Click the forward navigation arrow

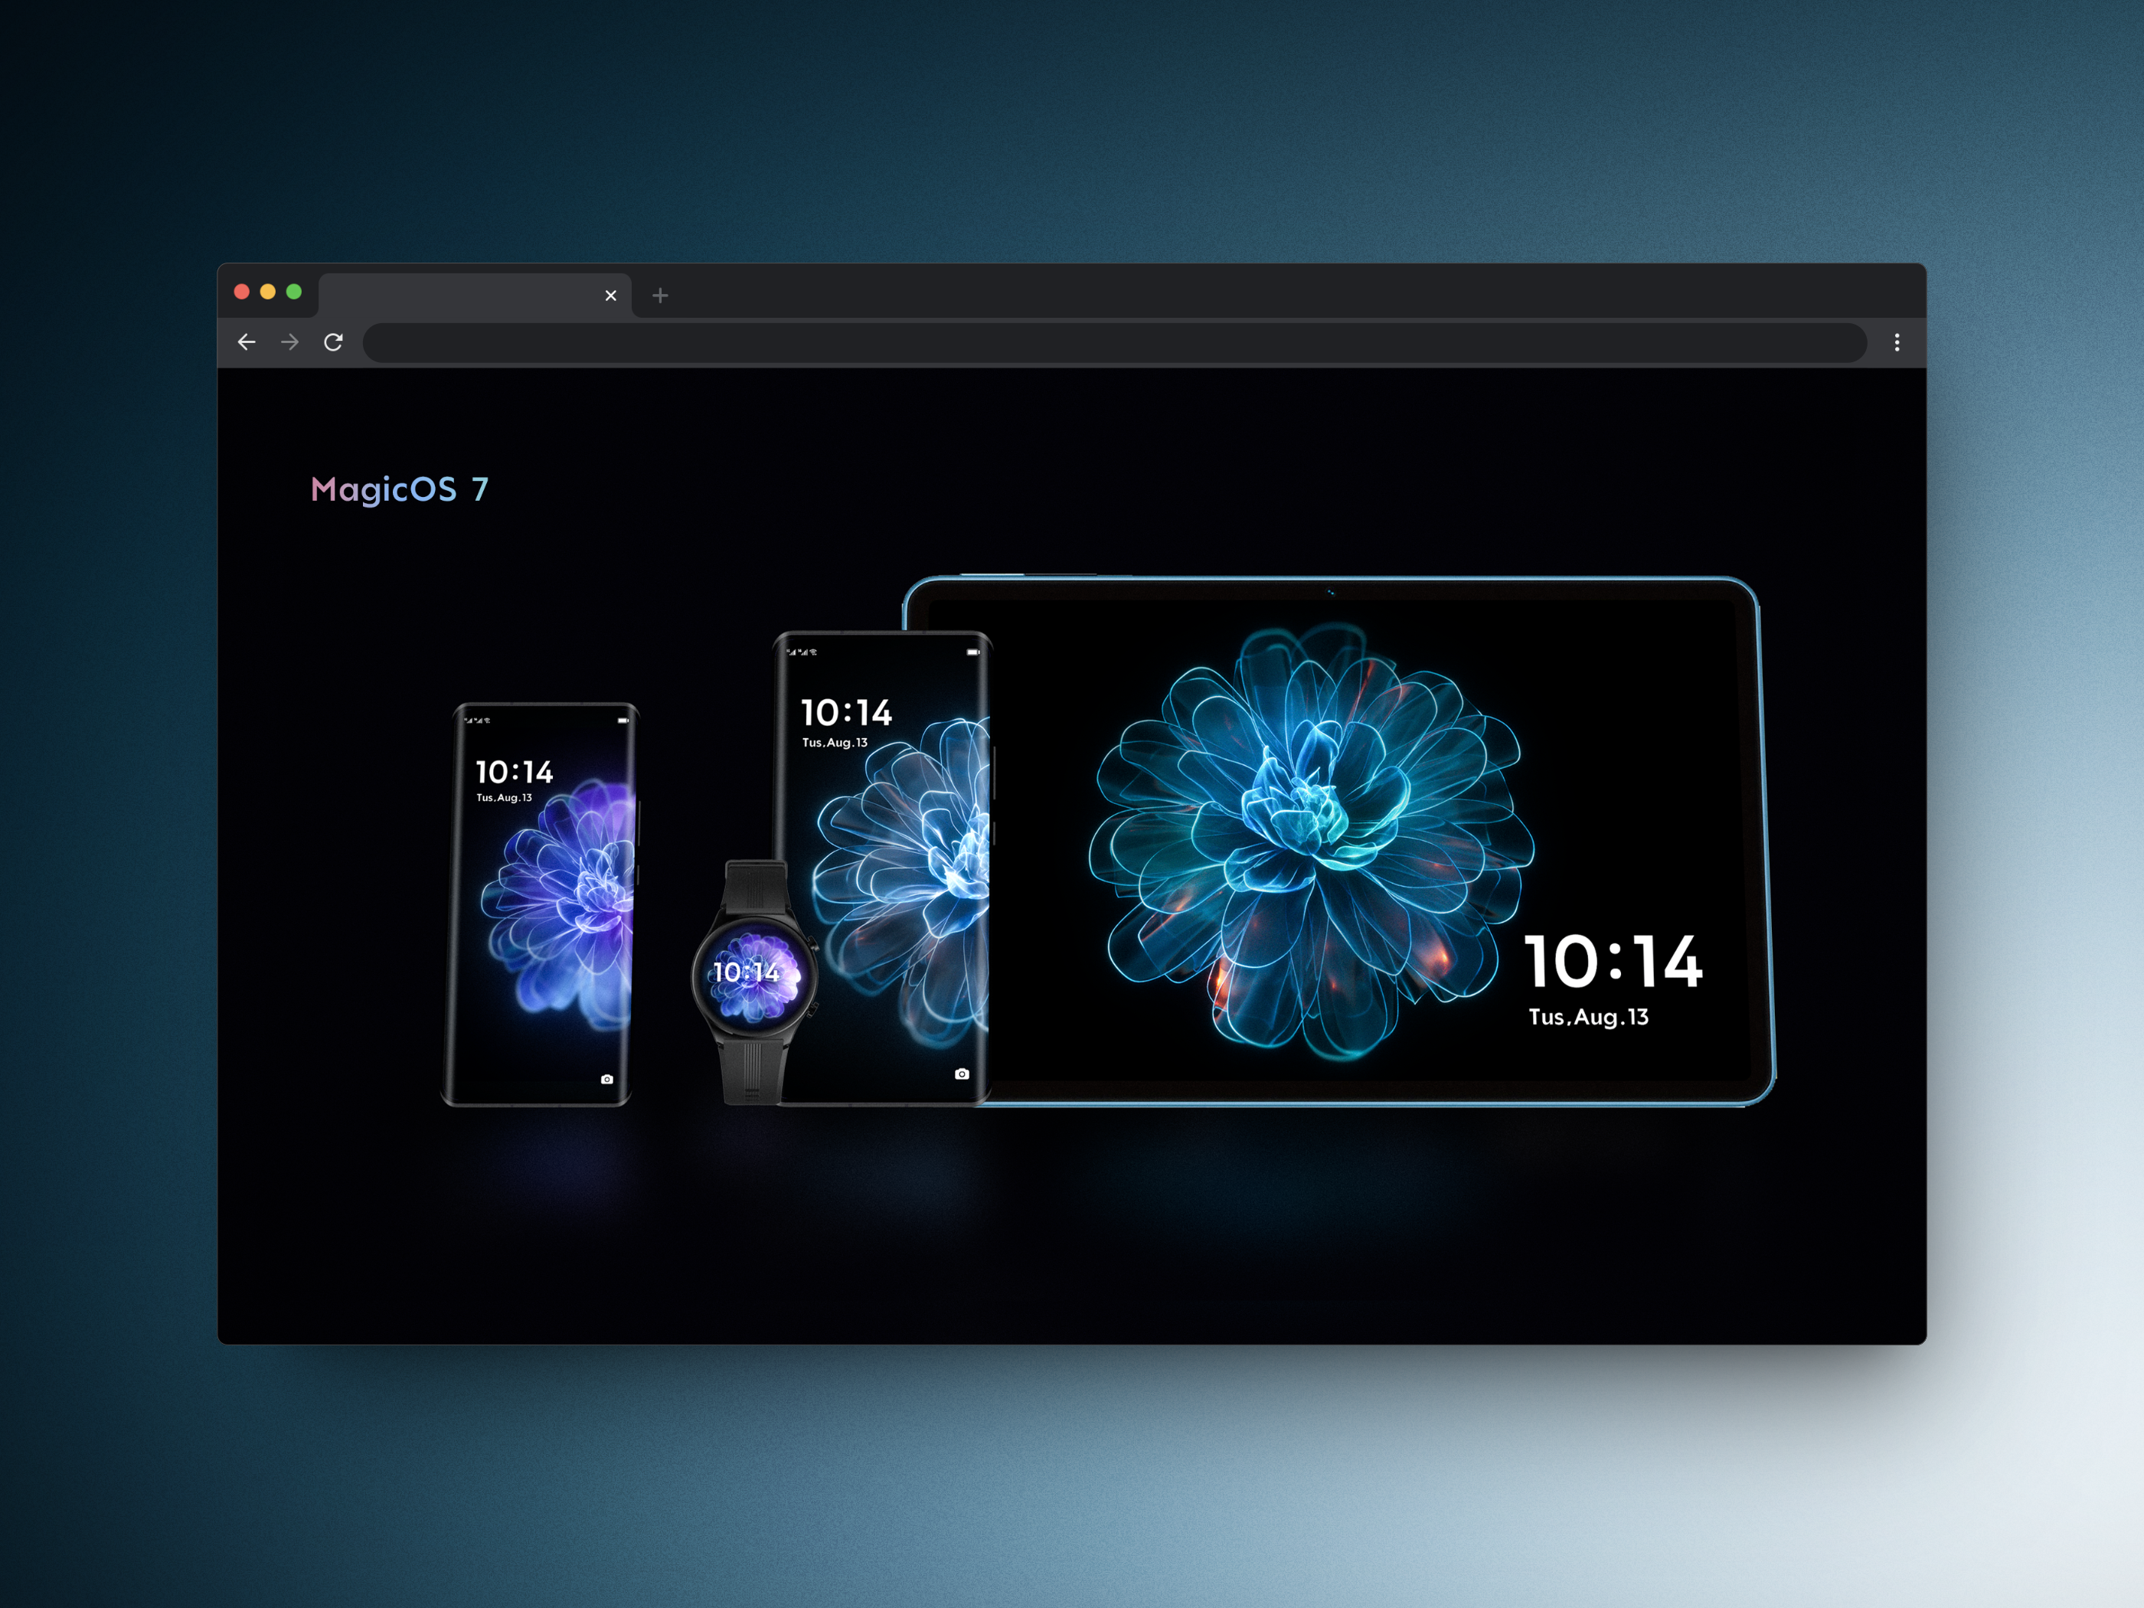pos(289,342)
